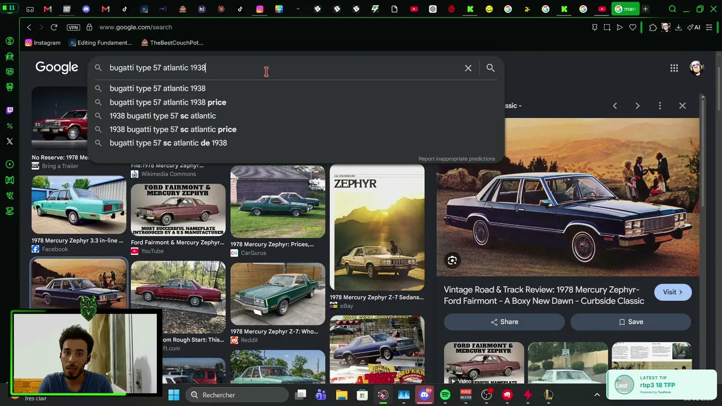Image resolution: width=722 pixels, height=406 pixels.
Task: Open the Wikimedia Commons source link
Action: (x=164, y=174)
